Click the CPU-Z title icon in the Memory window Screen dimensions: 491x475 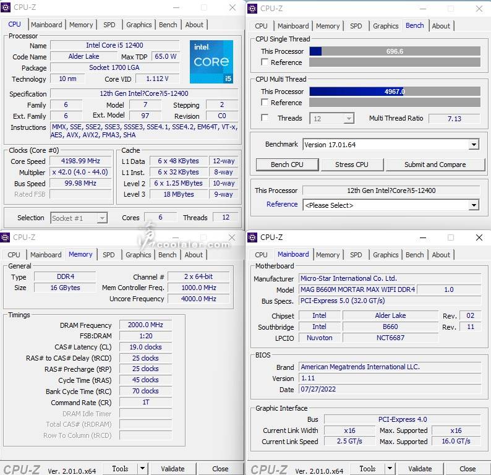coord(5,237)
